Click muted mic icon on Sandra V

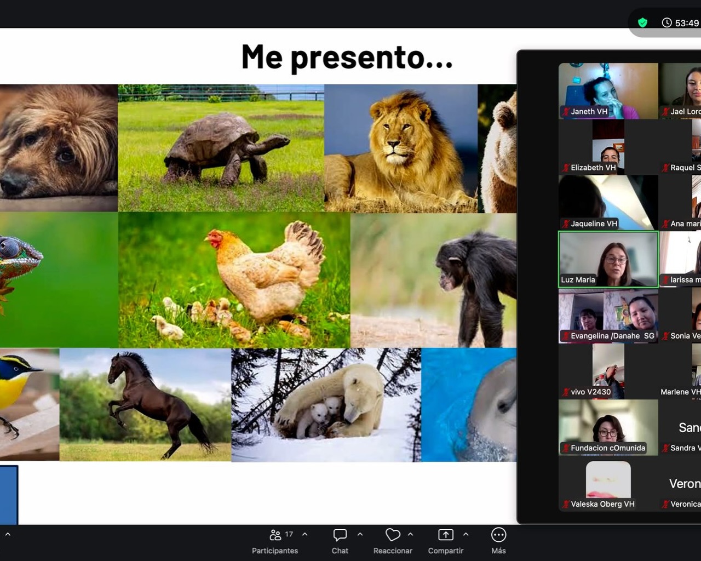pyautogui.click(x=665, y=448)
